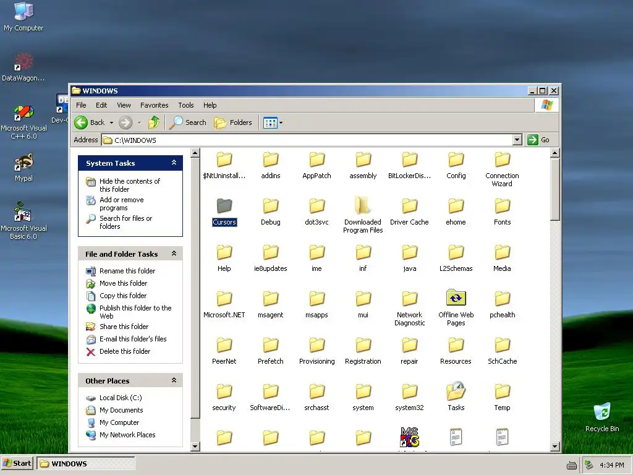Click the Views icon button
This screenshot has width=633, height=475.
point(270,122)
